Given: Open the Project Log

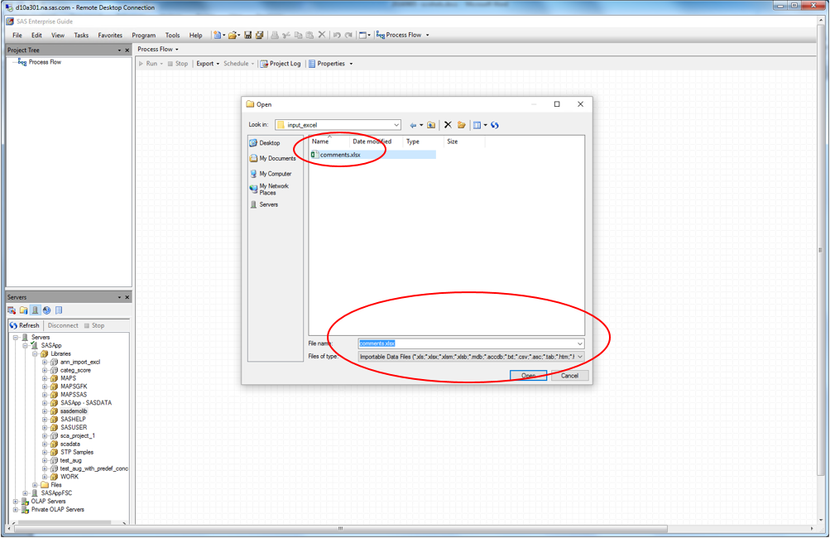Looking at the screenshot, I should [x=280, y=64].
